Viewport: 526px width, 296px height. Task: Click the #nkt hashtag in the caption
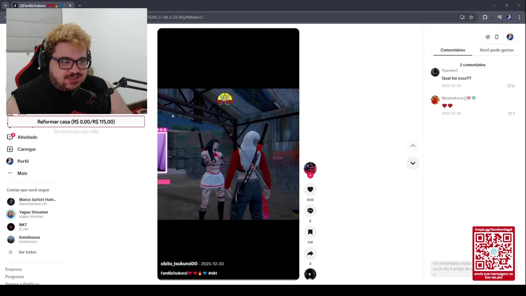click(x=212, y=273)
